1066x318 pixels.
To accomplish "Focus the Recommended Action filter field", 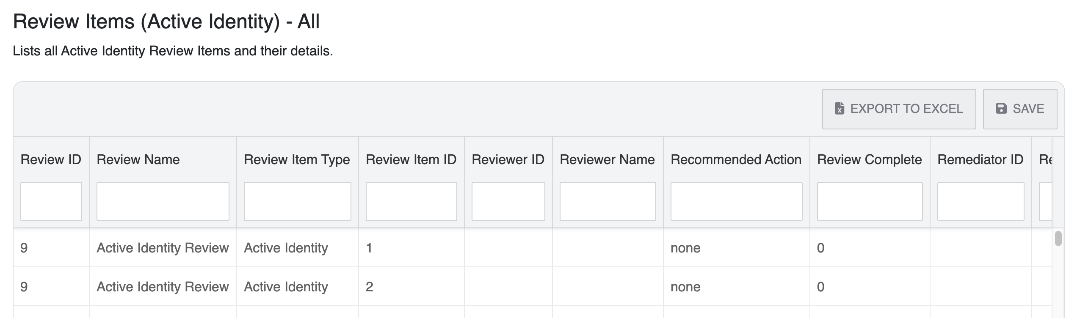I will (736, 201).
